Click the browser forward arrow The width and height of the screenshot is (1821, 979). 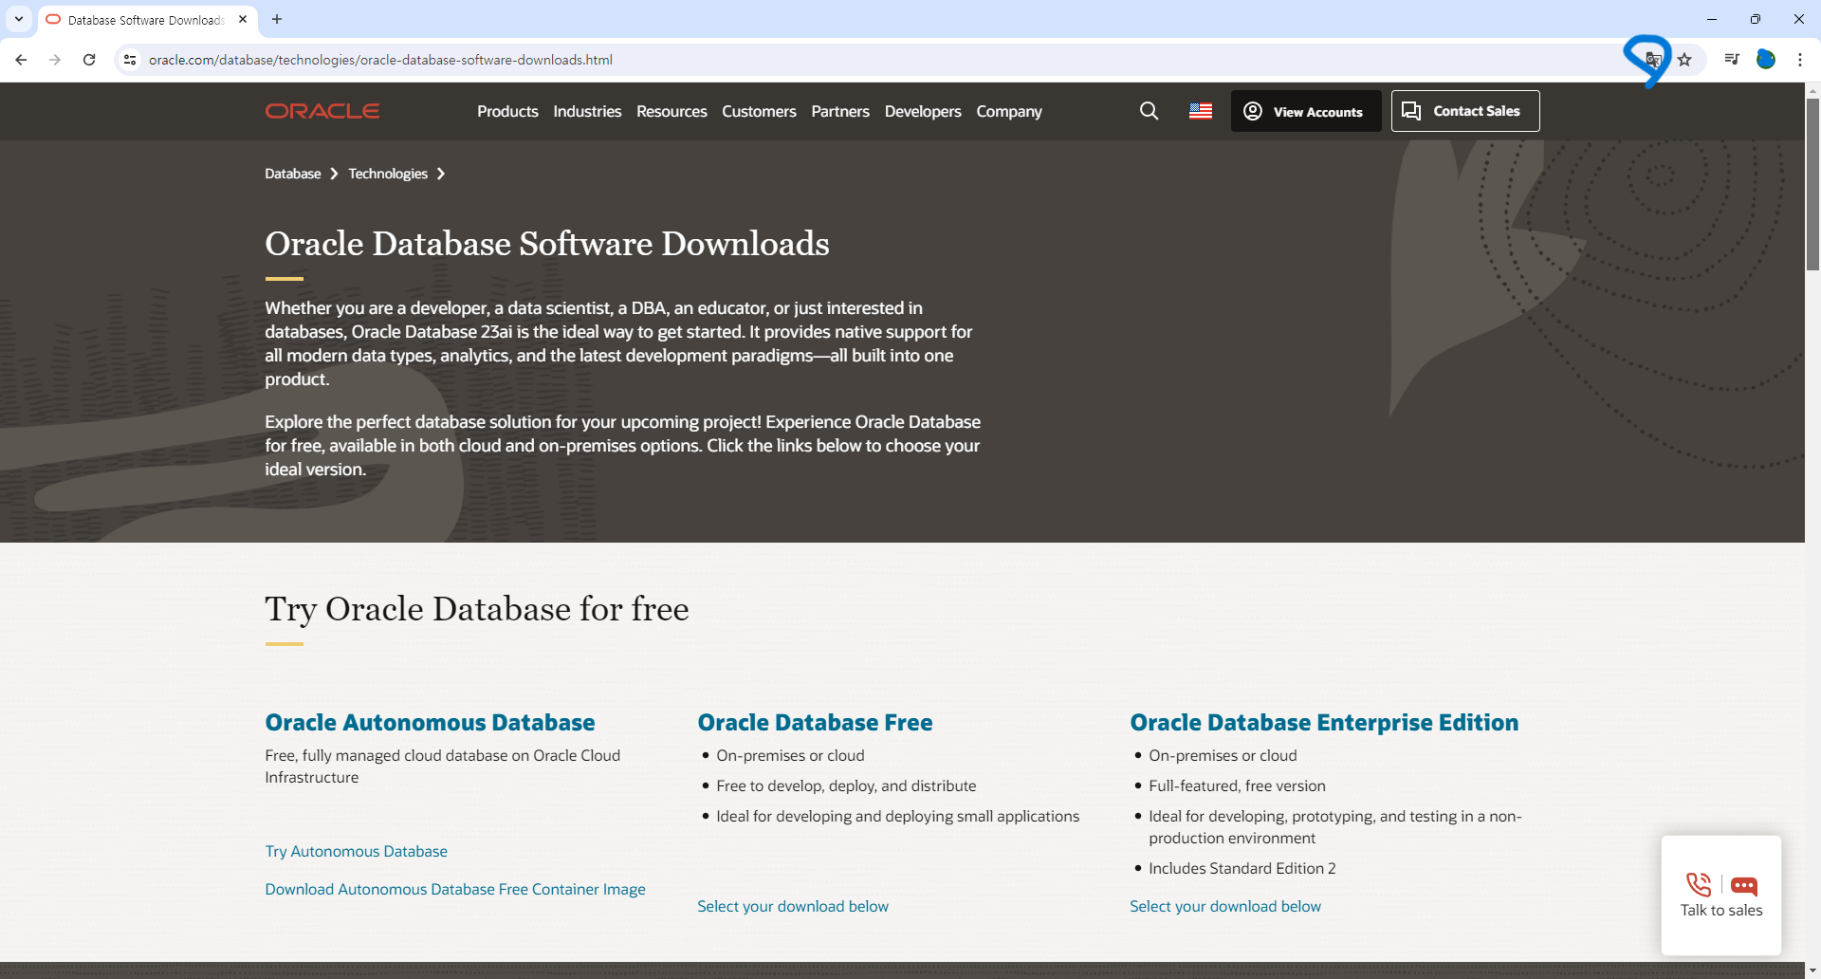pos(55,60)
